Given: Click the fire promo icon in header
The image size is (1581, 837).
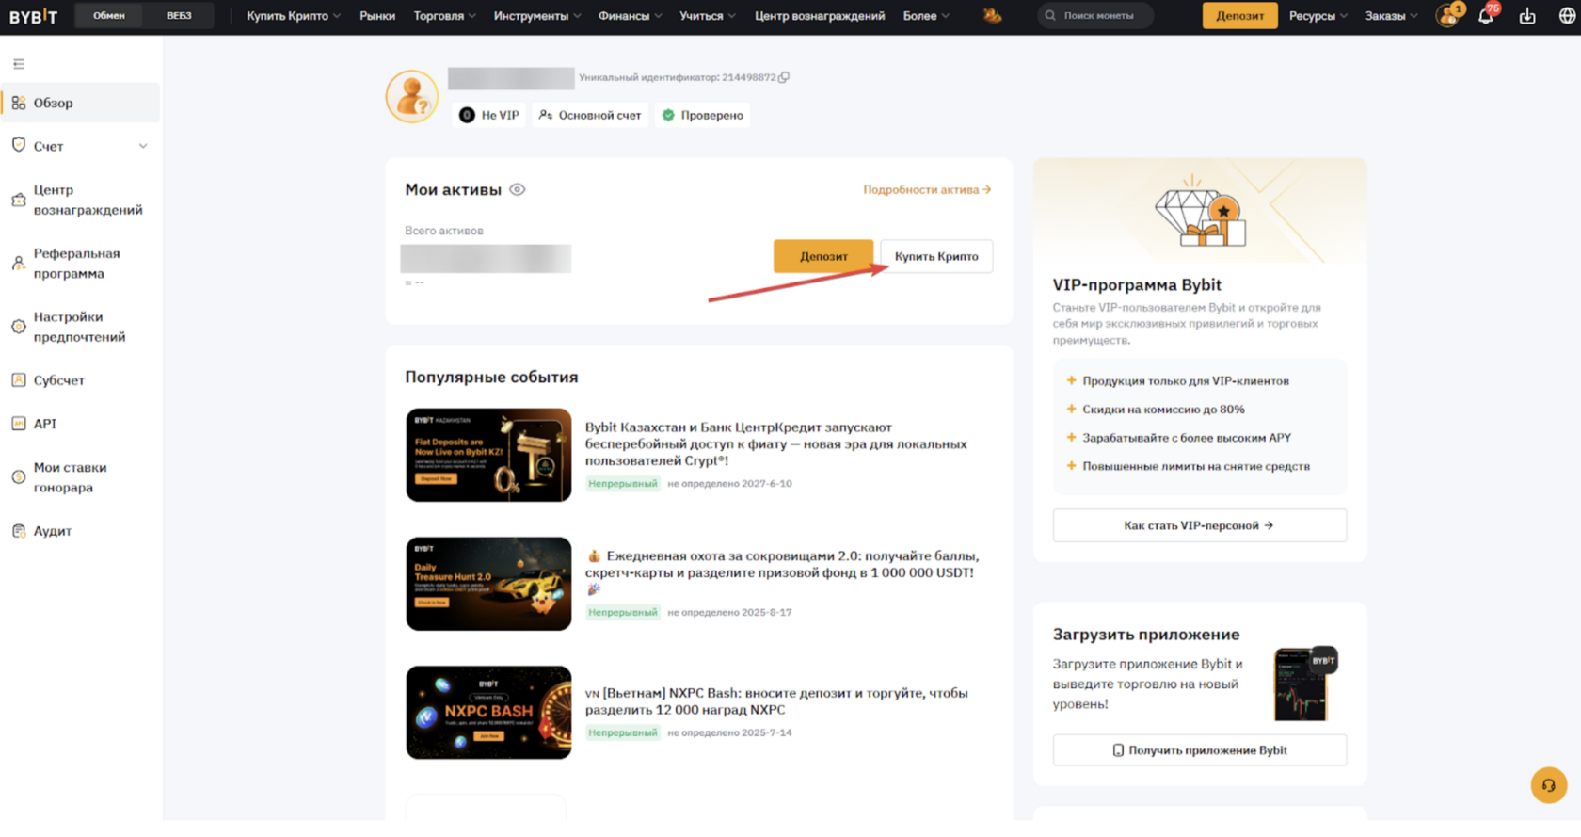Looking at the screenshot, I should point(992,15).
